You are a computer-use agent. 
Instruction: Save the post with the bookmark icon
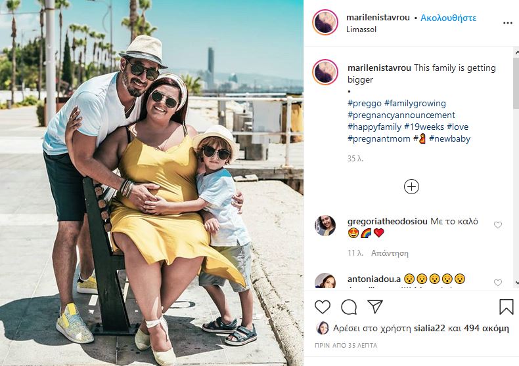pos(506,307)
